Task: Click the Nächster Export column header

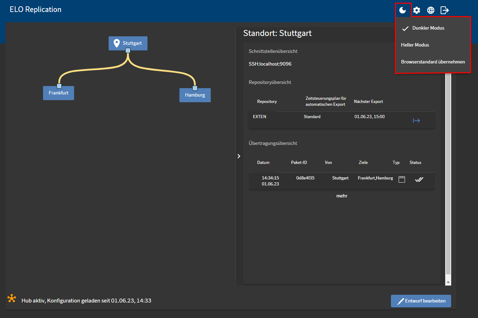Action: [x=368, y=102]
